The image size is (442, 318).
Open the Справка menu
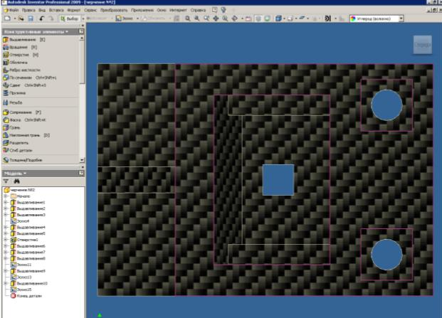(198, 10)
